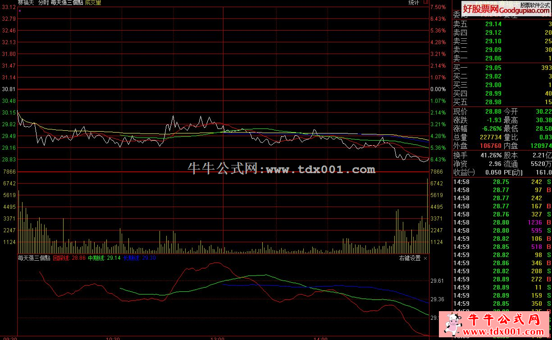The width and height of the screenshot is (552, 340).
Task: Click the 回踩线 28.86 indicator legend
Action: (69, 258)
